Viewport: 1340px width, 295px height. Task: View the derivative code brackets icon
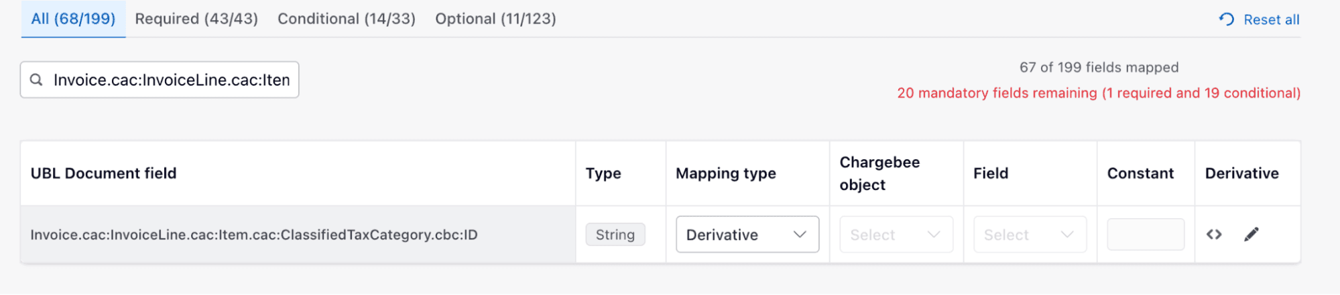[x=1214, y=234]
